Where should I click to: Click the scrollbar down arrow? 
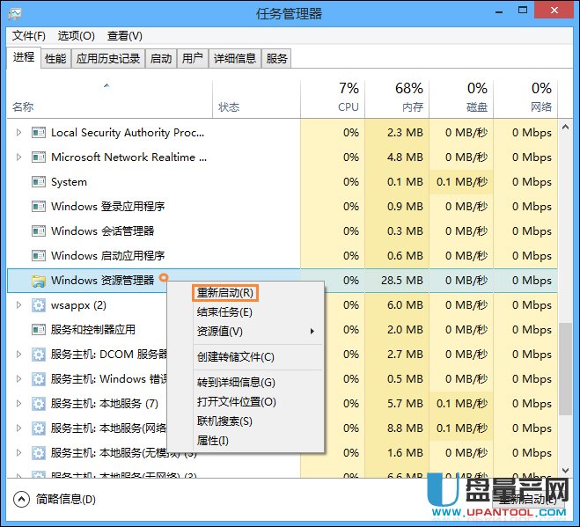coord(565,471)
